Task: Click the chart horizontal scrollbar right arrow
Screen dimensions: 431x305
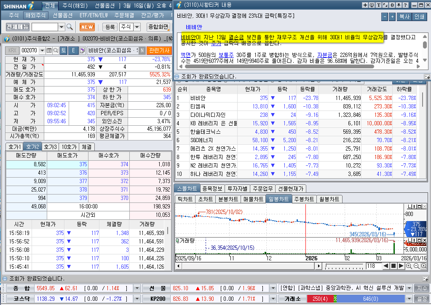Action: click(x=319, y=266)
